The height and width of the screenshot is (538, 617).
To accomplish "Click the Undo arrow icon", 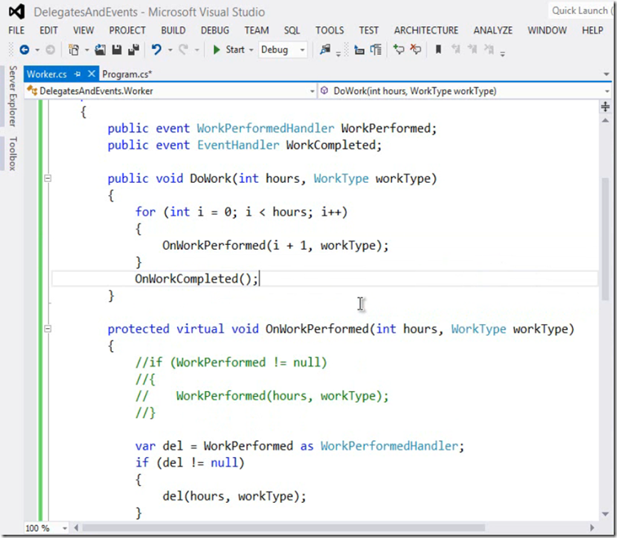I will click(x=157, y=50).
